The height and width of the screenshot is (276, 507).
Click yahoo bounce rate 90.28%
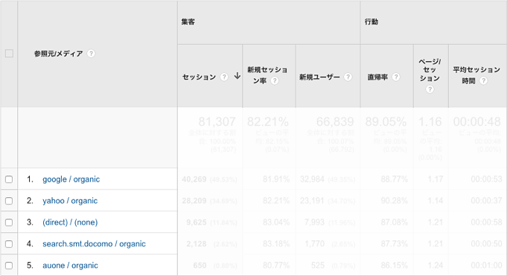(x=394, y=201)
